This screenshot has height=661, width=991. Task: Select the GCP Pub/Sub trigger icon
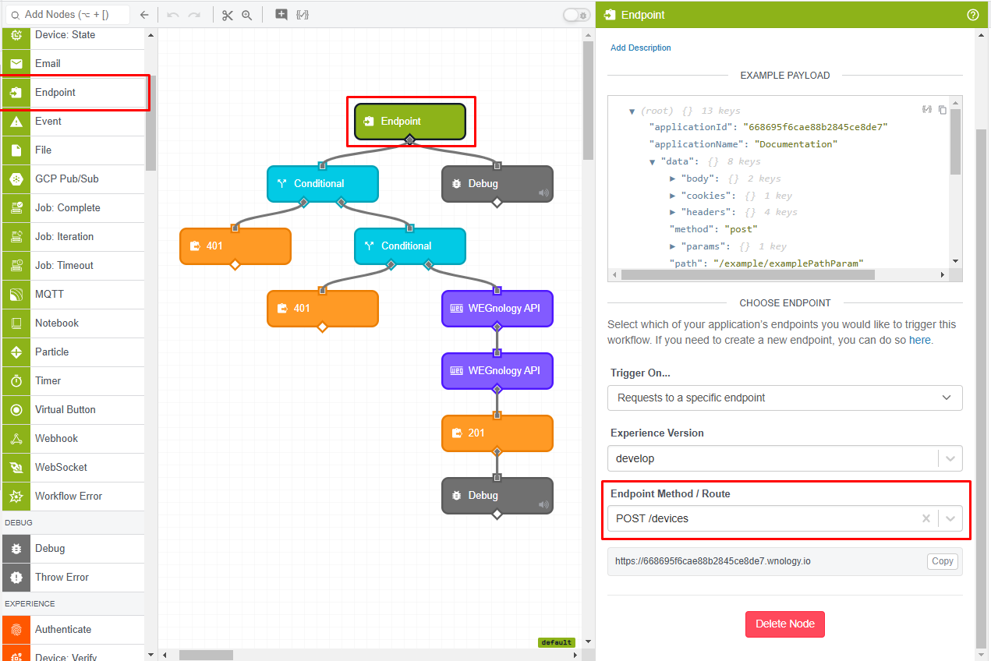tap(16, 179)
